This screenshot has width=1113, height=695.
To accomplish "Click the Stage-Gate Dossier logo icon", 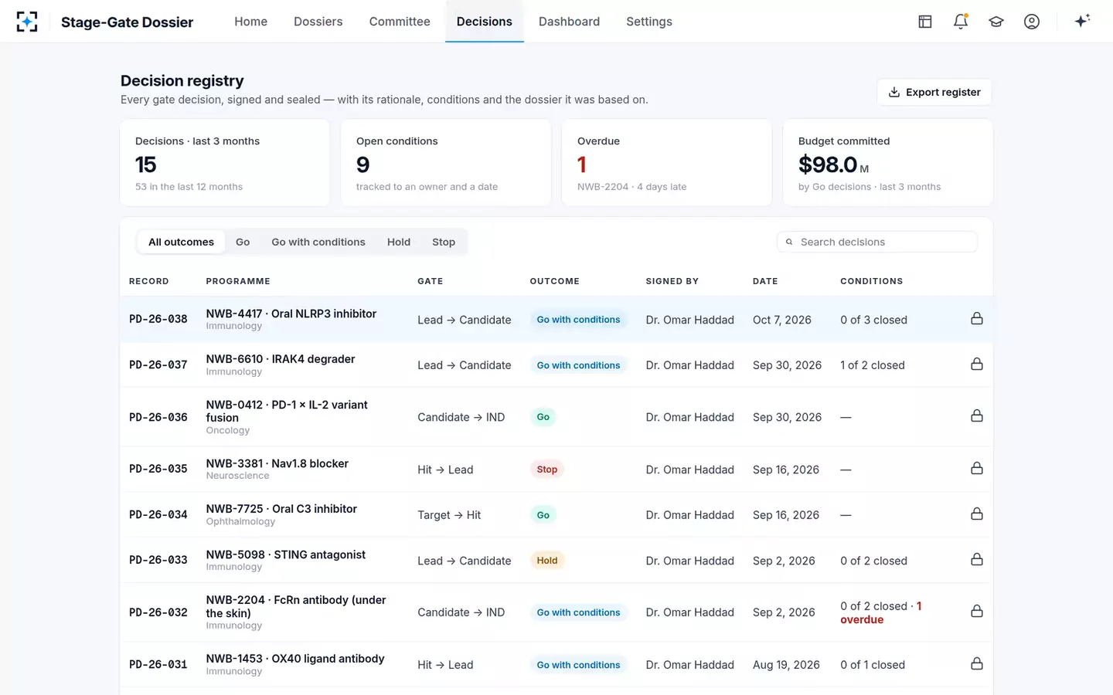I will pyautogui.click(x=27, y=22).
